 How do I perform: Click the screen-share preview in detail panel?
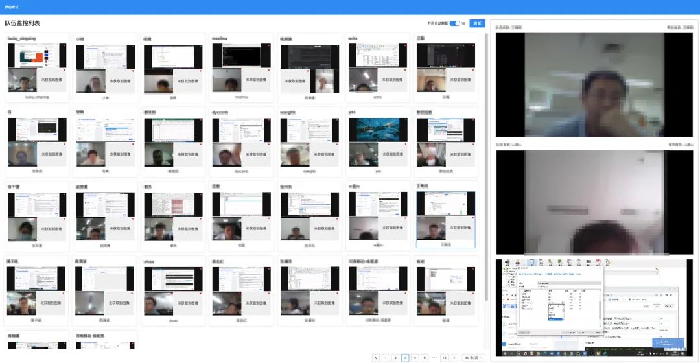(x=594, y=307)
